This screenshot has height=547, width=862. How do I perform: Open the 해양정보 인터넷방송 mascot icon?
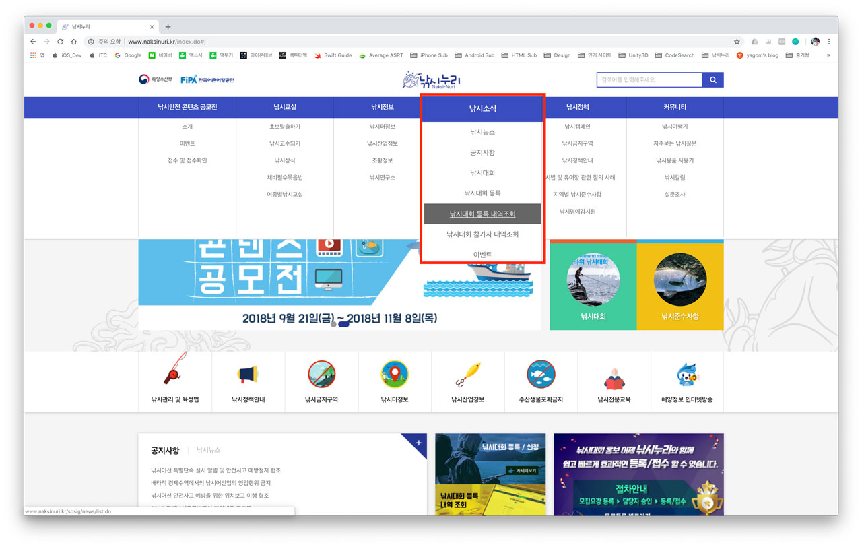tap(686, 375)
